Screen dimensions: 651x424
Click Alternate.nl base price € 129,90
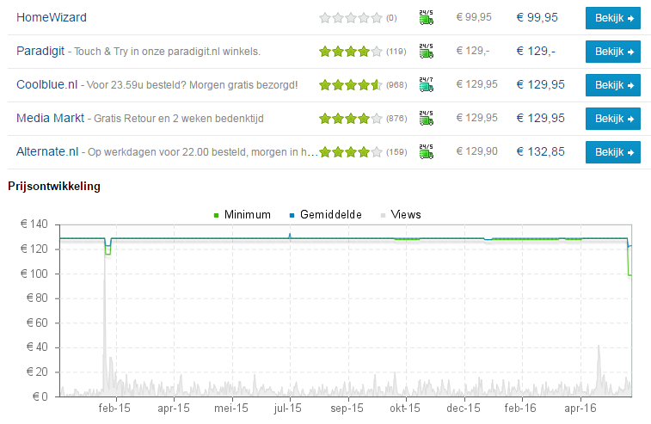pyautogui.click(x=477, y=151)
